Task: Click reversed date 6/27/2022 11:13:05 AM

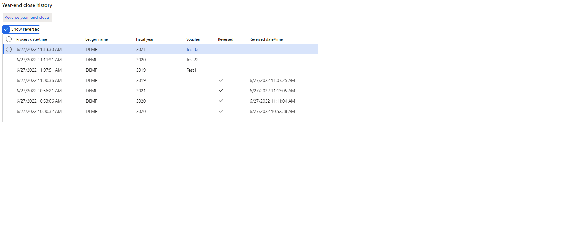Action: coord(272,91)
